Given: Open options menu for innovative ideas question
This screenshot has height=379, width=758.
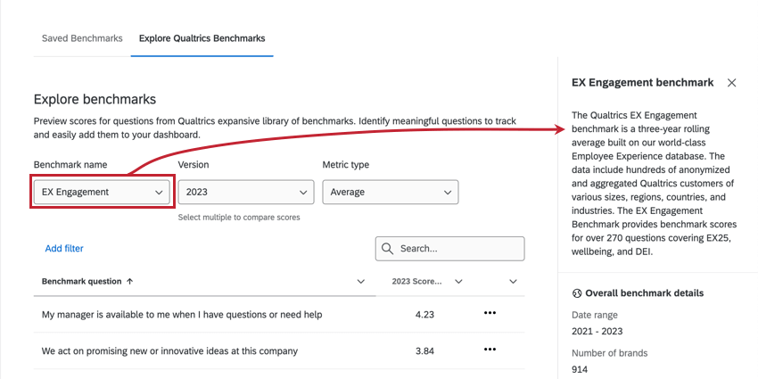Looking at the screenshot, I should (489, 351).
